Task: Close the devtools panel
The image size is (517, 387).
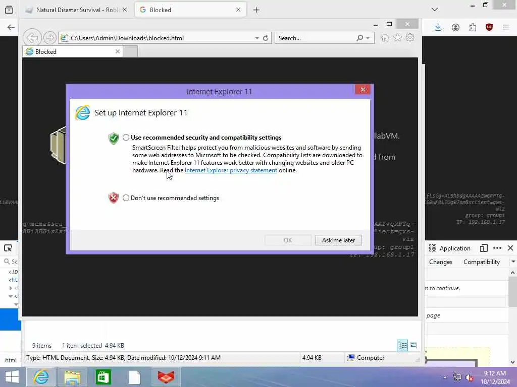Action: (510, 248)
